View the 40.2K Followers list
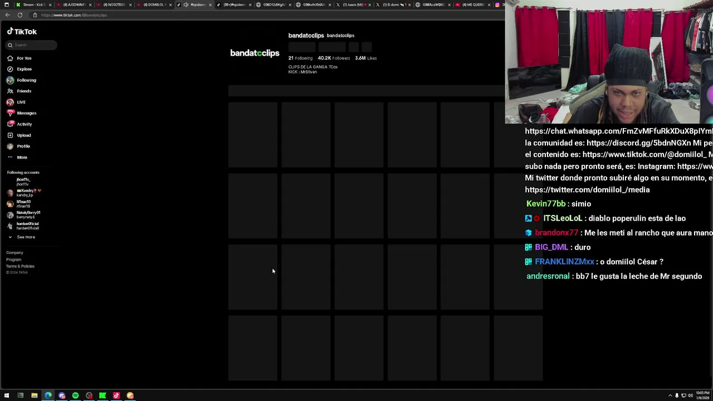713x401 pixels. pos(334,58)
